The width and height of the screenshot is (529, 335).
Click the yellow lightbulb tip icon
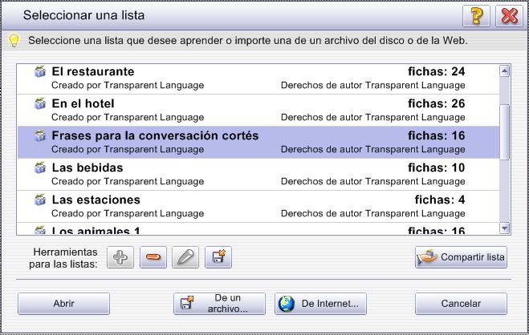pyautogui.click(x=14, y=41)
